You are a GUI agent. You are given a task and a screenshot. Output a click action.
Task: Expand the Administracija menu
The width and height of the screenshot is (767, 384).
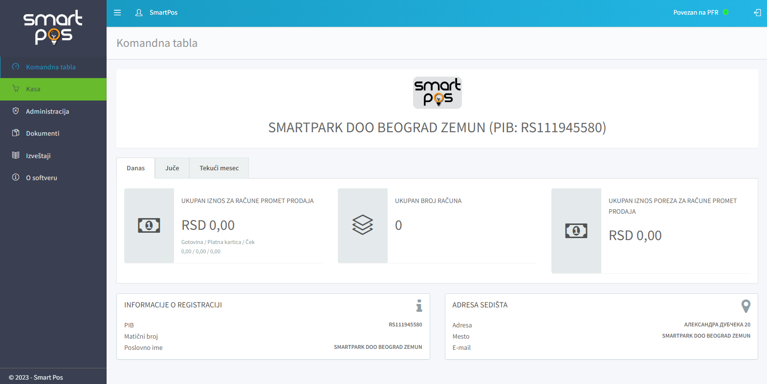point(53,111)
